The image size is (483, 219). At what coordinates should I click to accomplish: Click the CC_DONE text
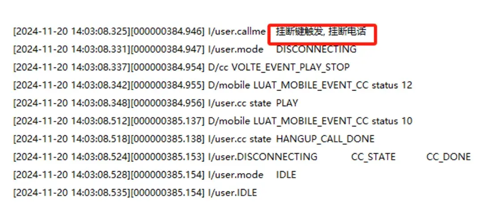(449, 157)
